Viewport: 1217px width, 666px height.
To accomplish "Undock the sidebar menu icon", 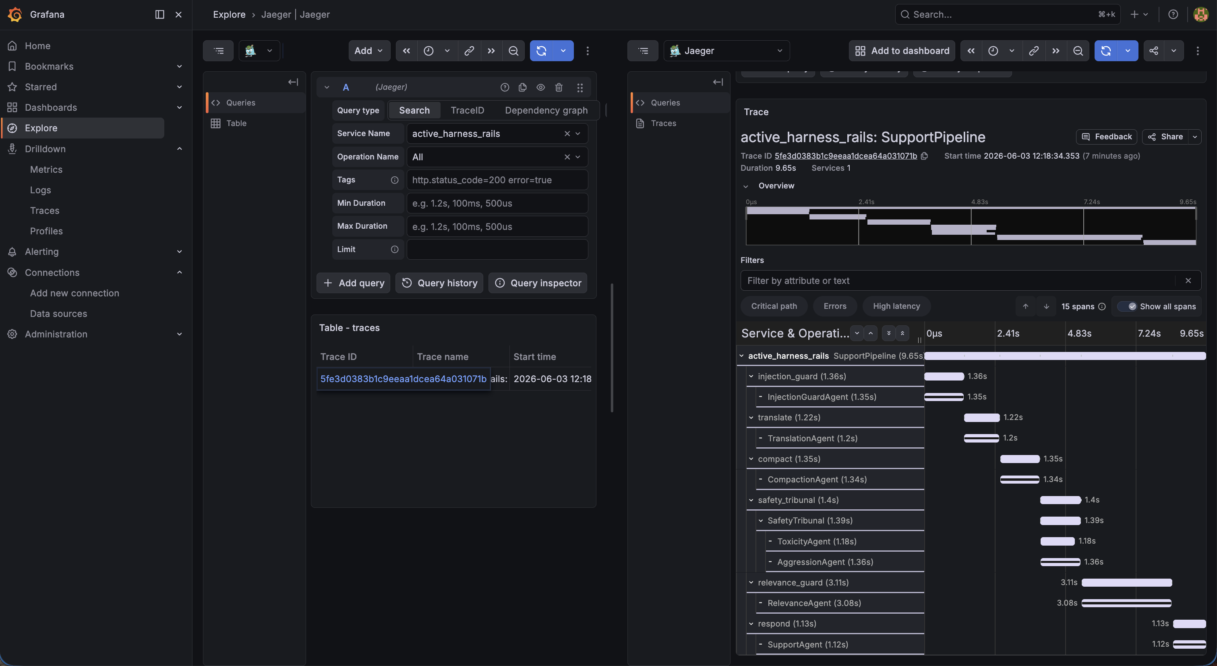I will (x=160, y=14).
